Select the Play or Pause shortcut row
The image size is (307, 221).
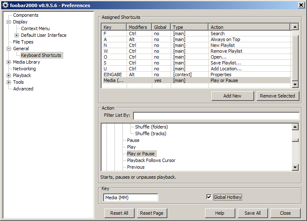(196, 80)
